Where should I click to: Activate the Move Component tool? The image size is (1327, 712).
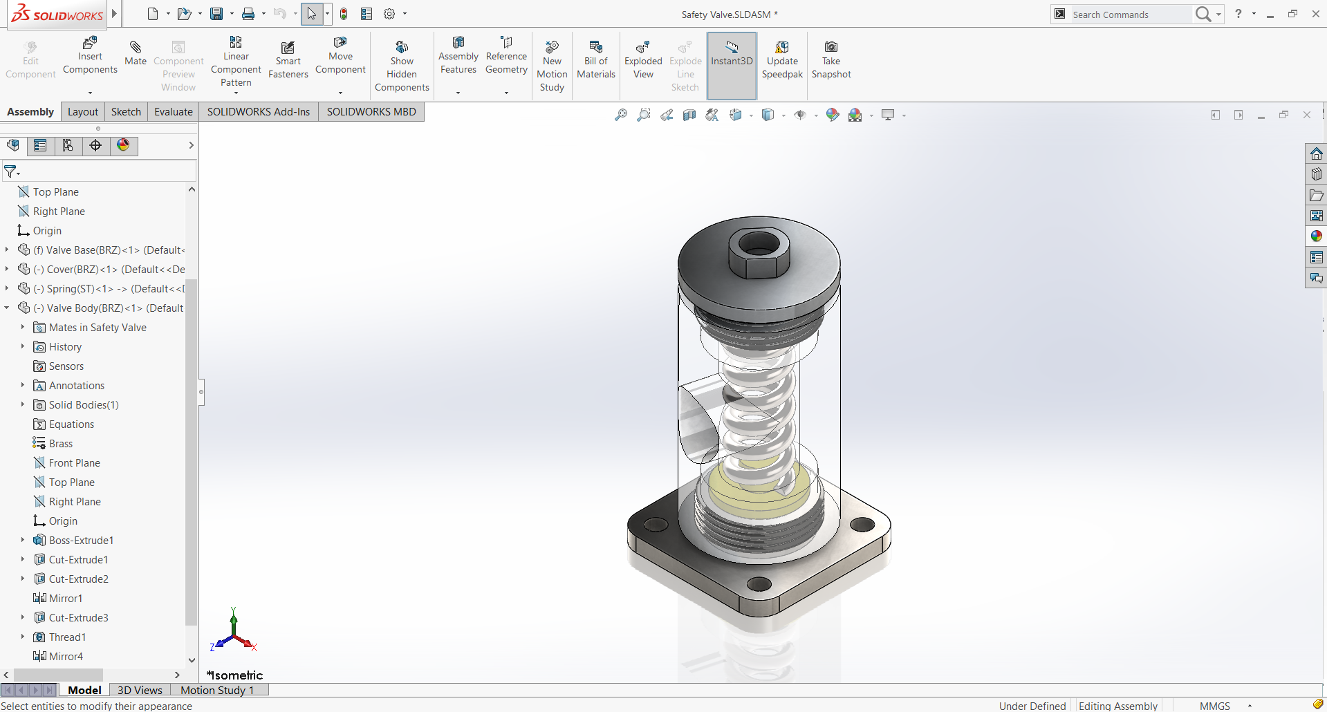pyautogui.click(x=340, y=56)
